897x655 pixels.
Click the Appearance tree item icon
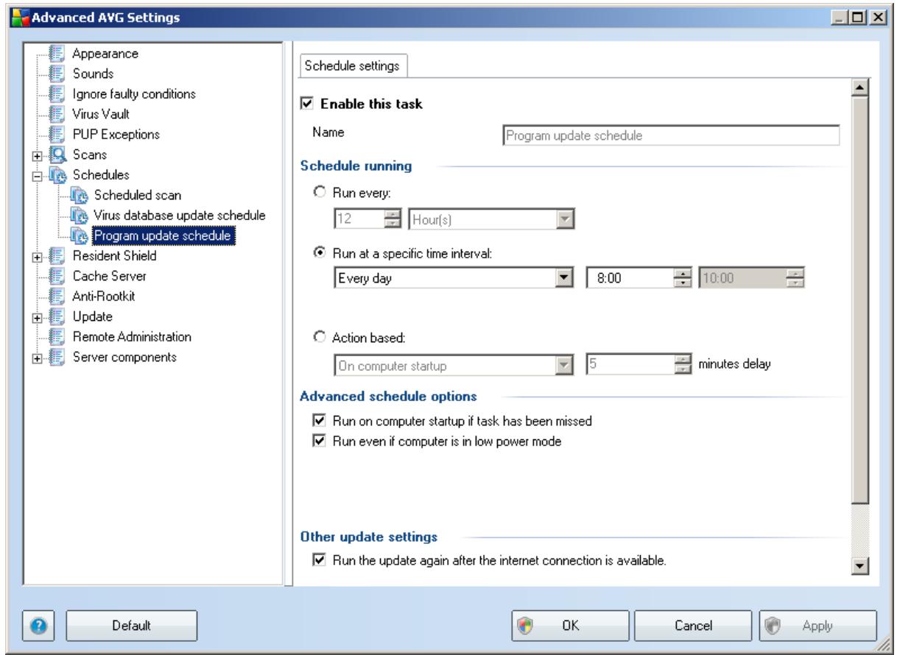pyautogui.click(x=56, y=54)
